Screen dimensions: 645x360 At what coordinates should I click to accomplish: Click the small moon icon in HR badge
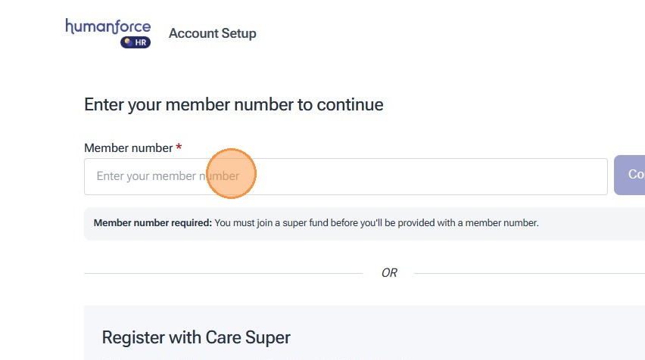tap(128, 42)
